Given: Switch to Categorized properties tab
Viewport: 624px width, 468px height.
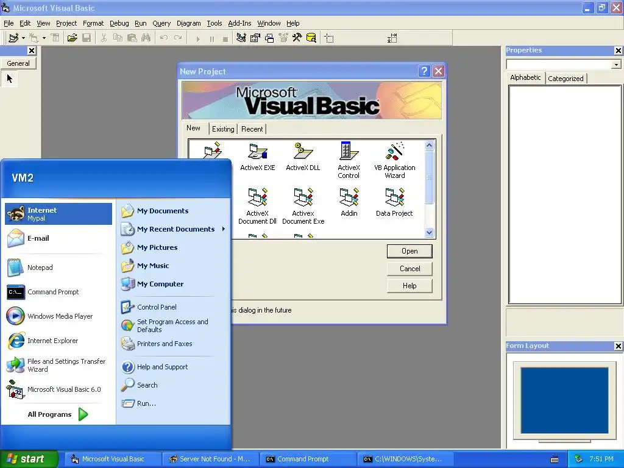Looking at the screenshot, I should (x=565, y=79).
